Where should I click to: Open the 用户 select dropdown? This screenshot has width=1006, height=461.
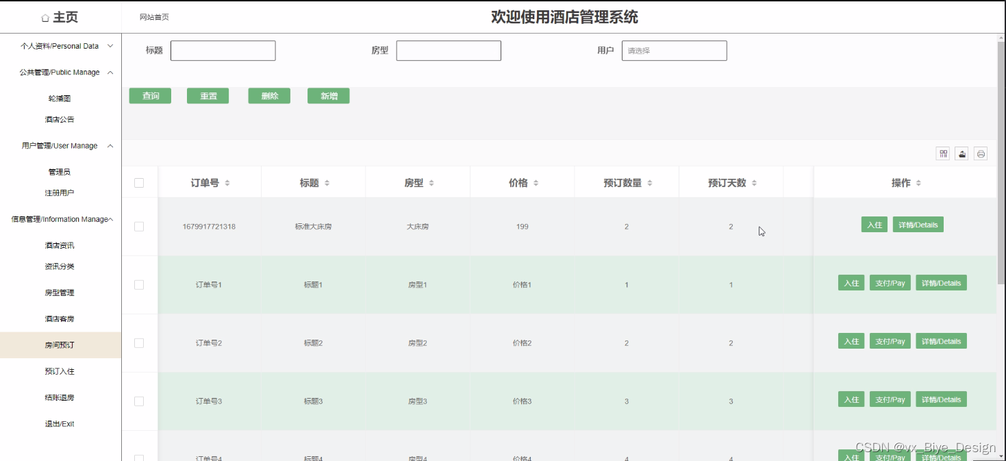[x=674, y=51]
